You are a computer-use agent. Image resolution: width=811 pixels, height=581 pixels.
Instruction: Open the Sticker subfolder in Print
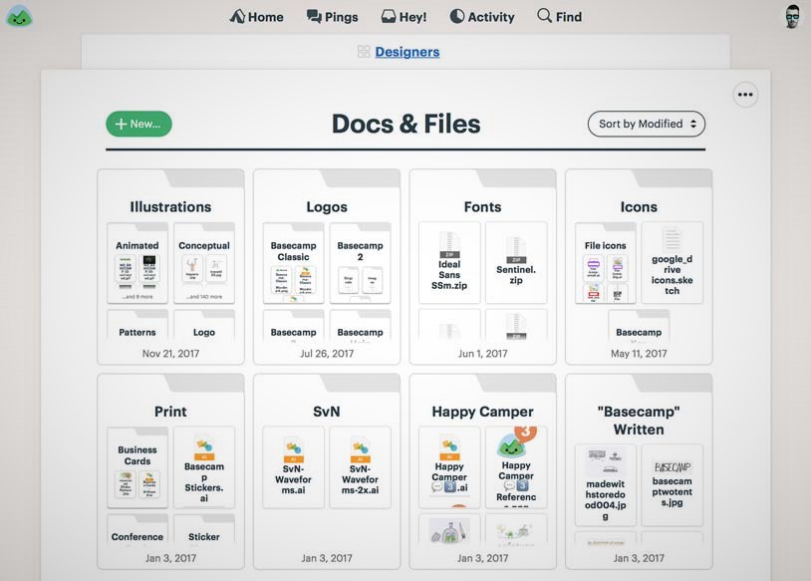coord(204,531)
